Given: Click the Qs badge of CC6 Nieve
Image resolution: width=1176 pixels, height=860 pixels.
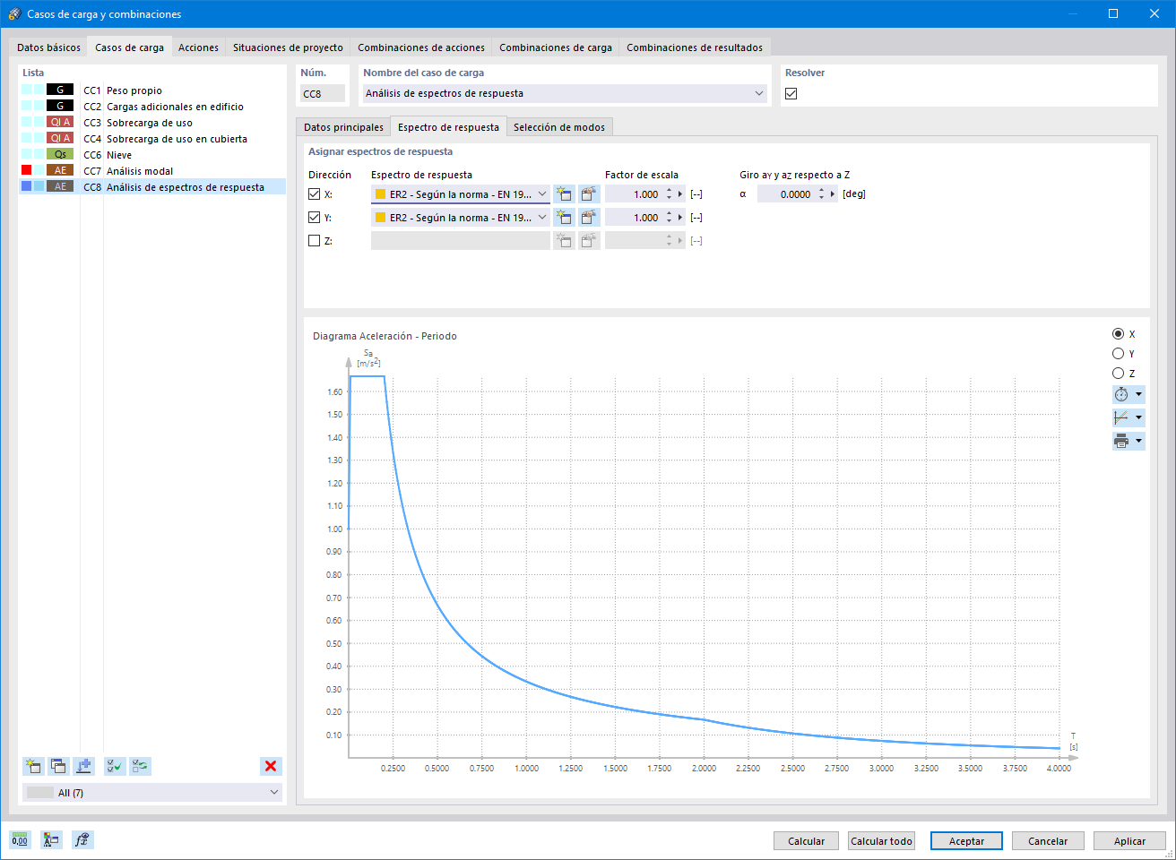Looking at the screenshot, I should click(60, 154).
